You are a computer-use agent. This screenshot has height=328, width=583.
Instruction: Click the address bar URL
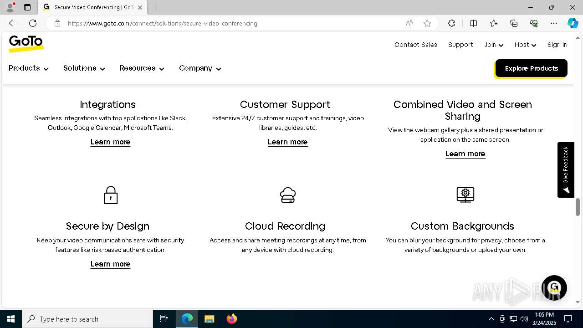163,23
